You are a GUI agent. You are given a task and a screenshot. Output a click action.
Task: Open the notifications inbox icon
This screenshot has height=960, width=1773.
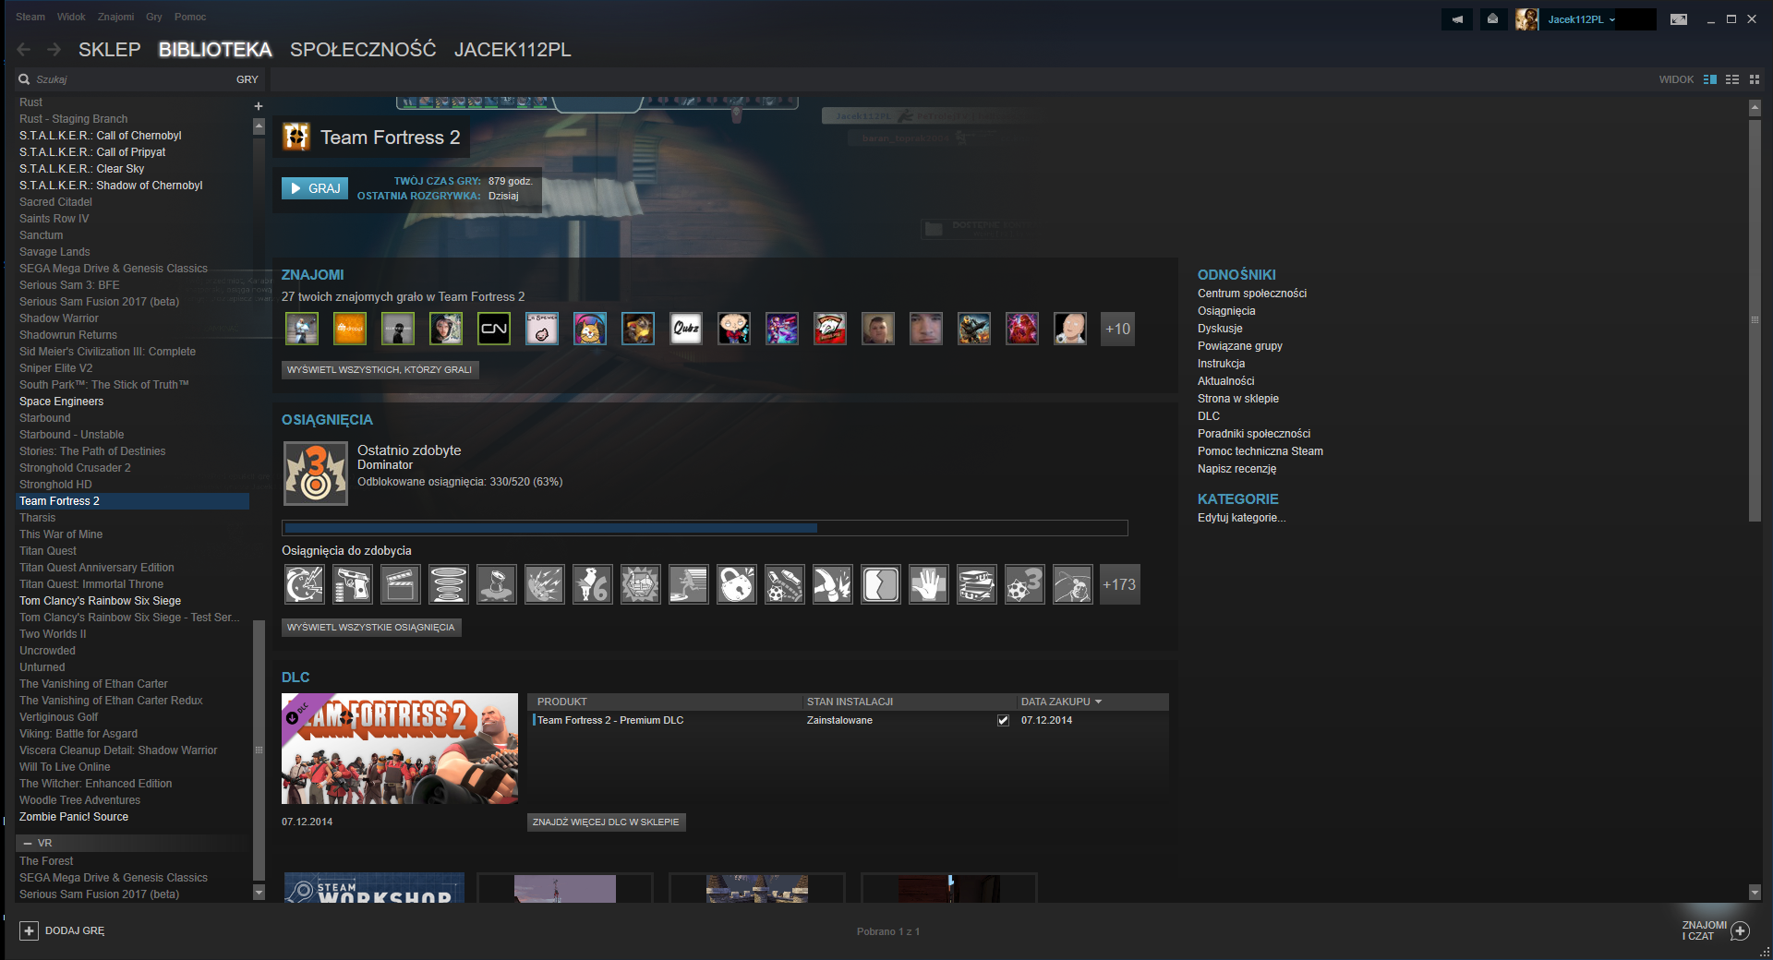(1492, 19)
